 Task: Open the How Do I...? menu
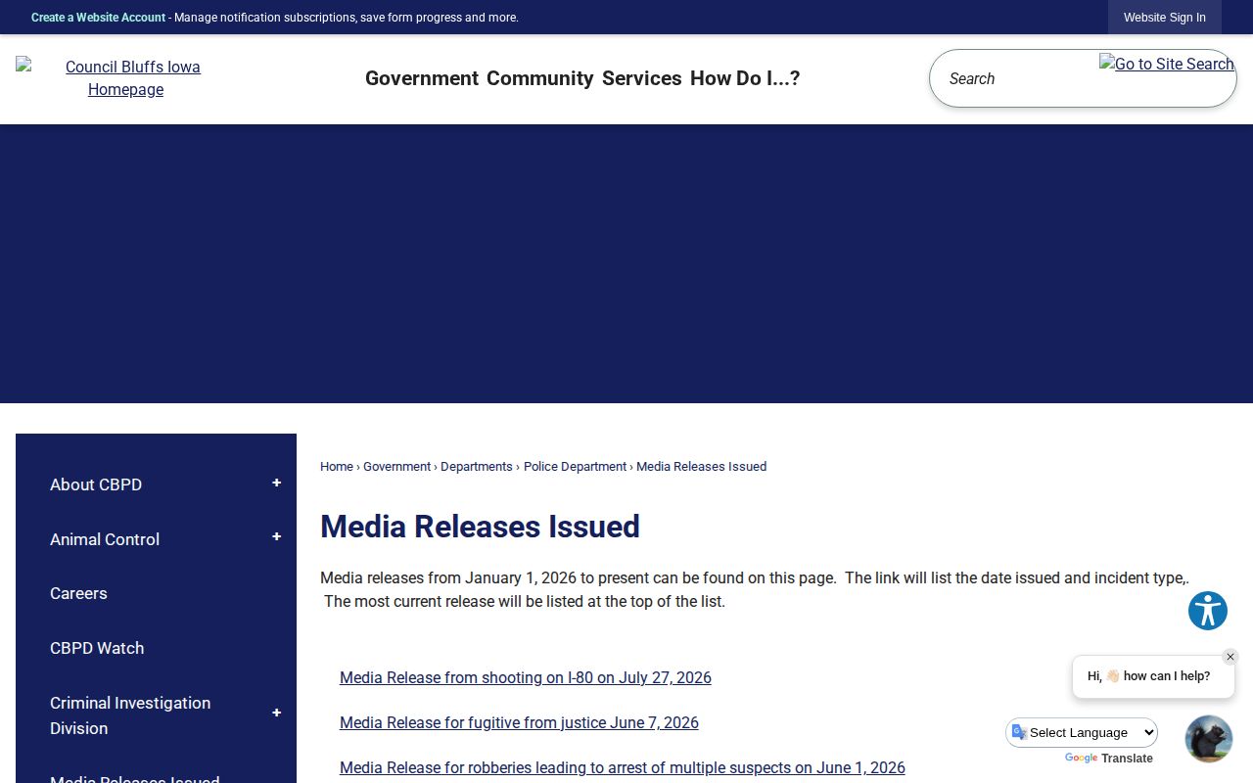745,78
